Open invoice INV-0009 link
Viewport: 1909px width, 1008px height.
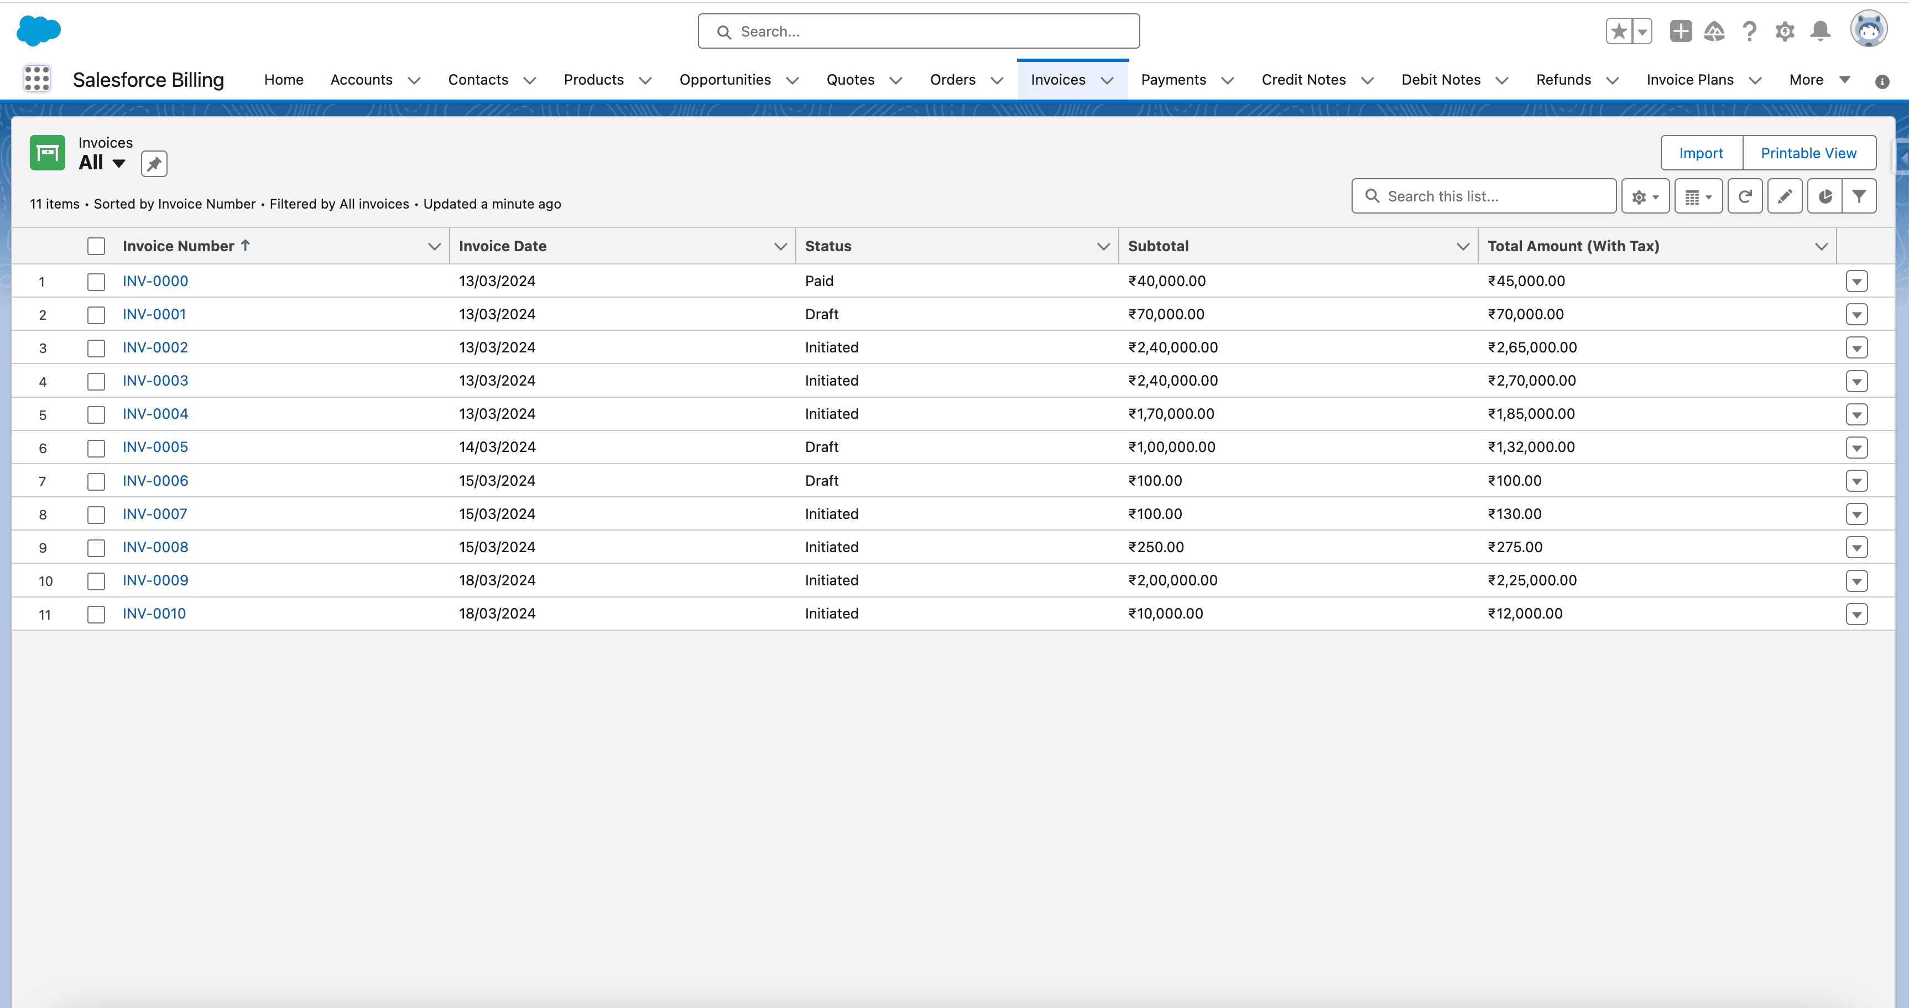[155, 580]
